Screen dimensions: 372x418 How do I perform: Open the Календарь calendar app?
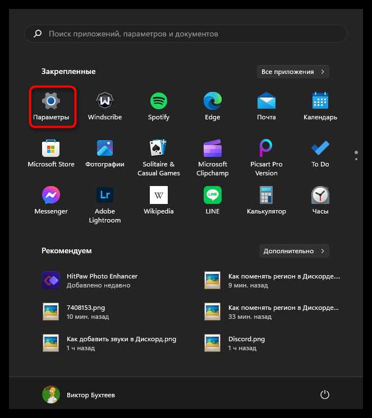(320, 106)
